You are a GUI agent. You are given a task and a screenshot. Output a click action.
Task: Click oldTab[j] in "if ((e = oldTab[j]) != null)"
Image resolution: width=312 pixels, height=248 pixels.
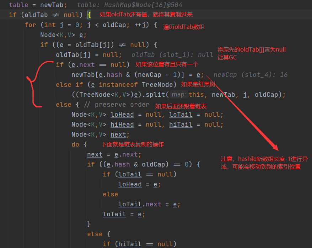tap(92, 45)
